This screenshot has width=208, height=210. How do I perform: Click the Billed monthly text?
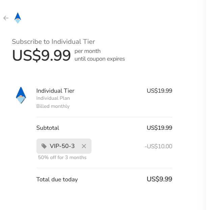tap(53, 106)
